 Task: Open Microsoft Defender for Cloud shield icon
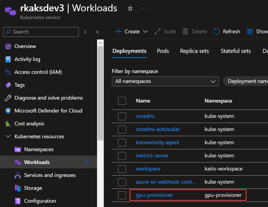[x=8, y=111]
